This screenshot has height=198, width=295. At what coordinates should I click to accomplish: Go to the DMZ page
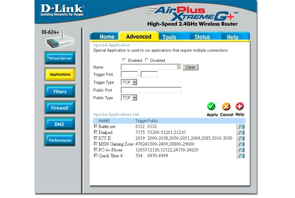[x=60, y=124]
